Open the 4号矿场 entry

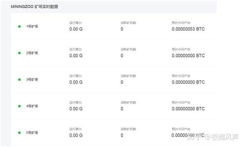tap(32, 106)
